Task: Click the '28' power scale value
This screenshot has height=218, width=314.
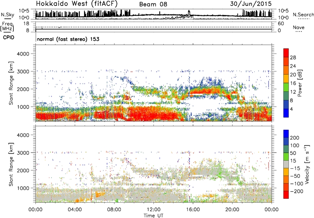Action: pyautogui.click(x=293, y=57)
